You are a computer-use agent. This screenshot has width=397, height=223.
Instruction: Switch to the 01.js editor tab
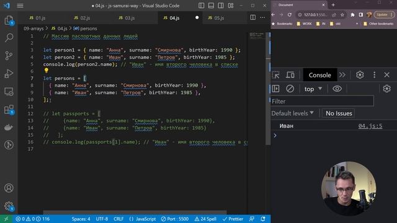tap(37, 18)
